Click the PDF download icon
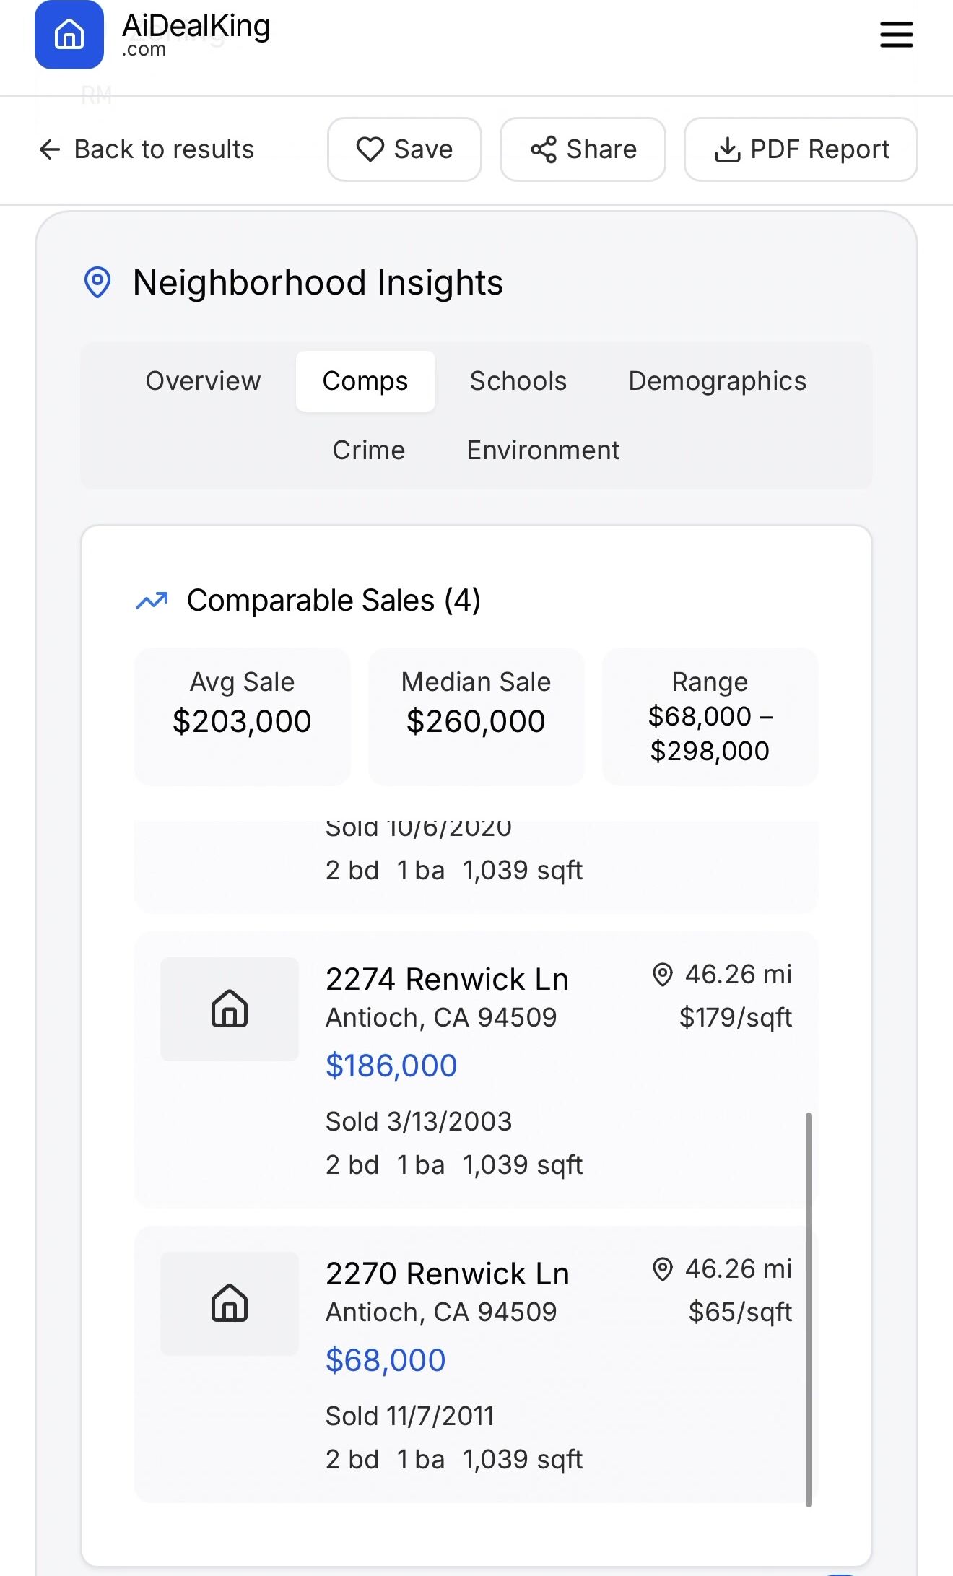 pyautogui.click(x=727, y=149)
